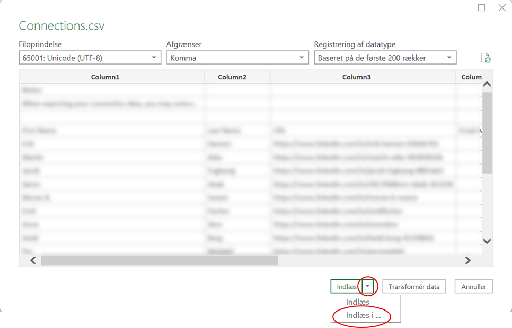Click the vertical scrollbar thumb

[x=487, y=132]
